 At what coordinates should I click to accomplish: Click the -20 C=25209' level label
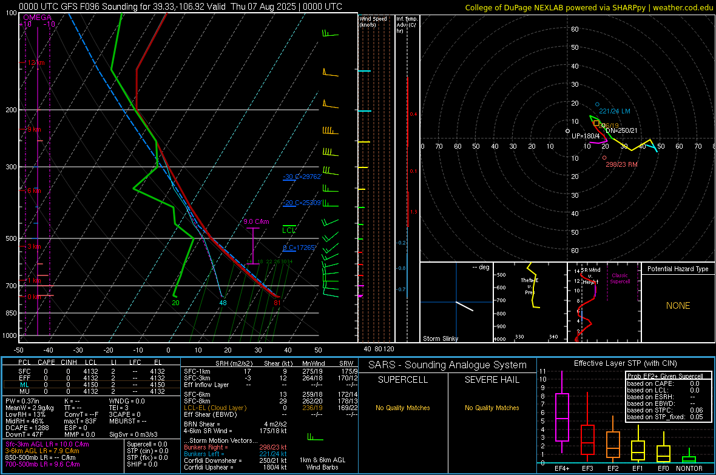[302, 203]
